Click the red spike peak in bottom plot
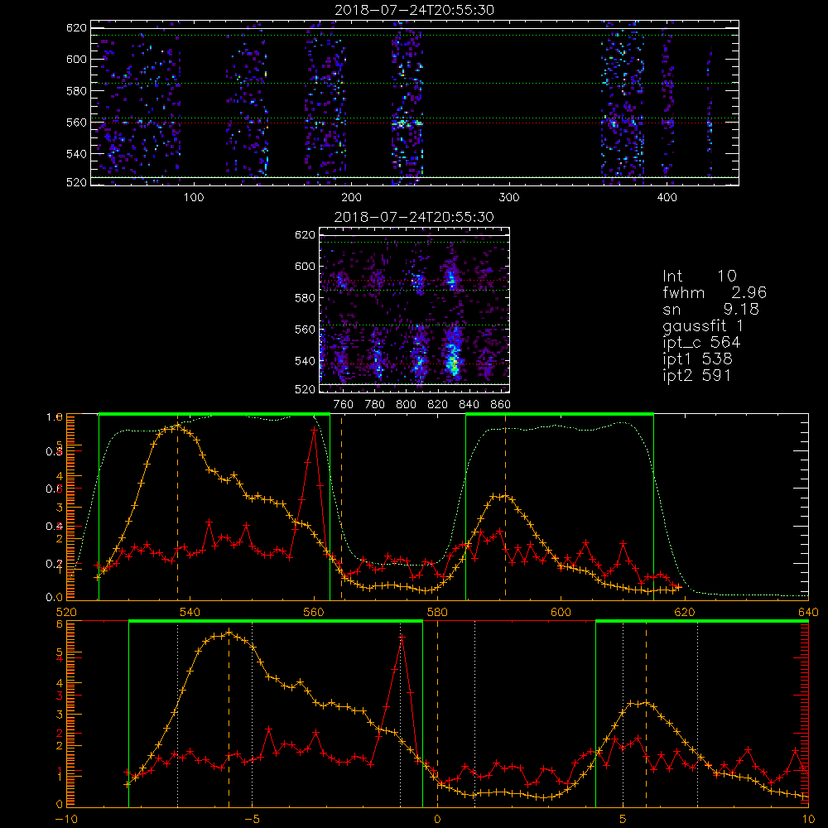Viewport: 828px width, 828px height. [x=402, y=638]
